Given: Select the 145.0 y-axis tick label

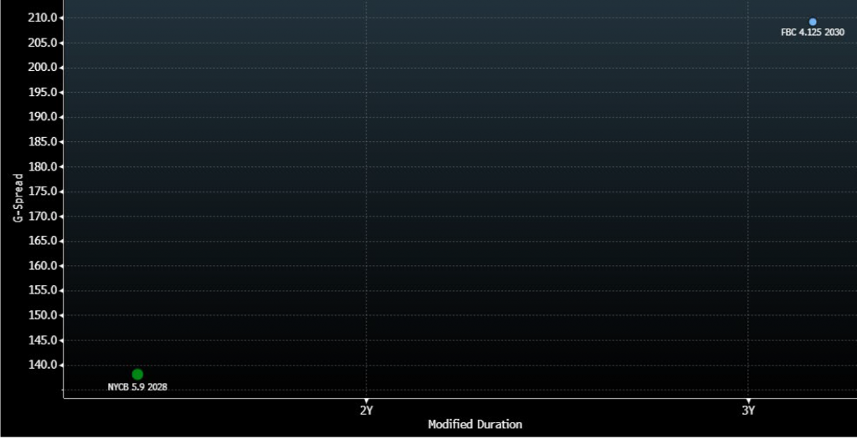Looking at the screenshot, I should (x=41, y=340).
